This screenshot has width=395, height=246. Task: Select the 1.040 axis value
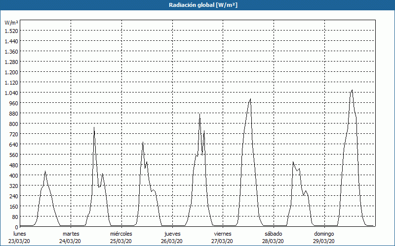pyautogui.click(x=11, y=93)
